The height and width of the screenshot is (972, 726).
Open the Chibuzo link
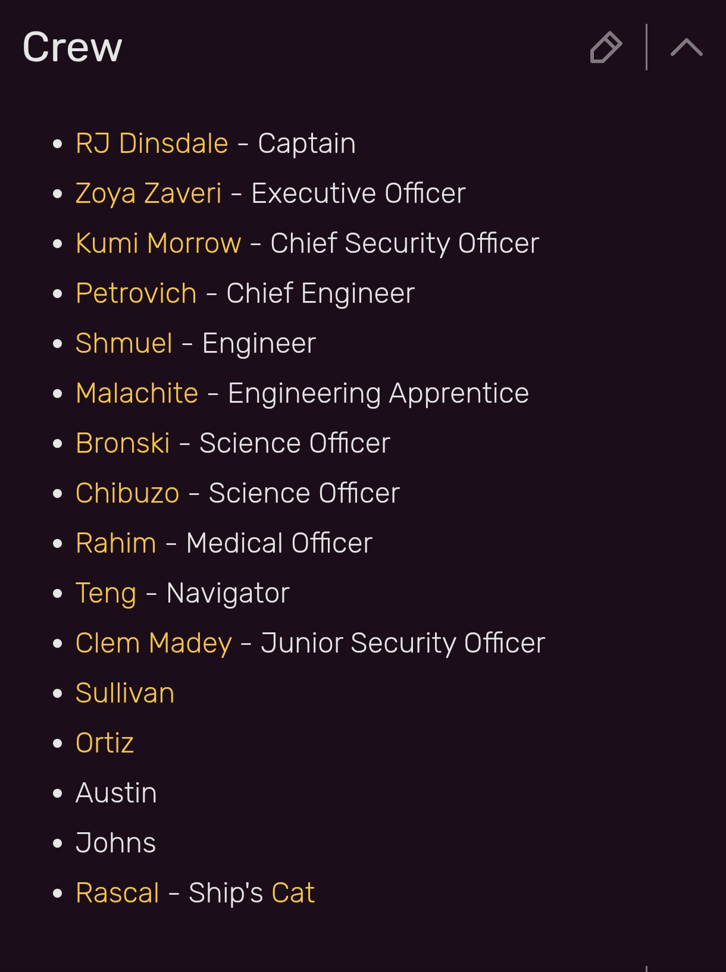point(127,493)
